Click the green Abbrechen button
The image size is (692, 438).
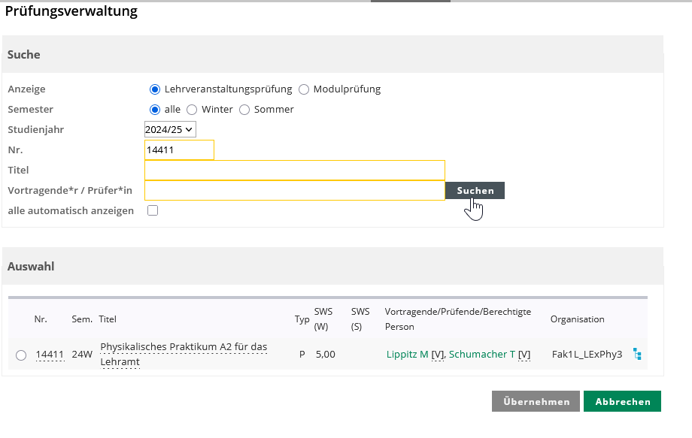[x=622, y=401]
